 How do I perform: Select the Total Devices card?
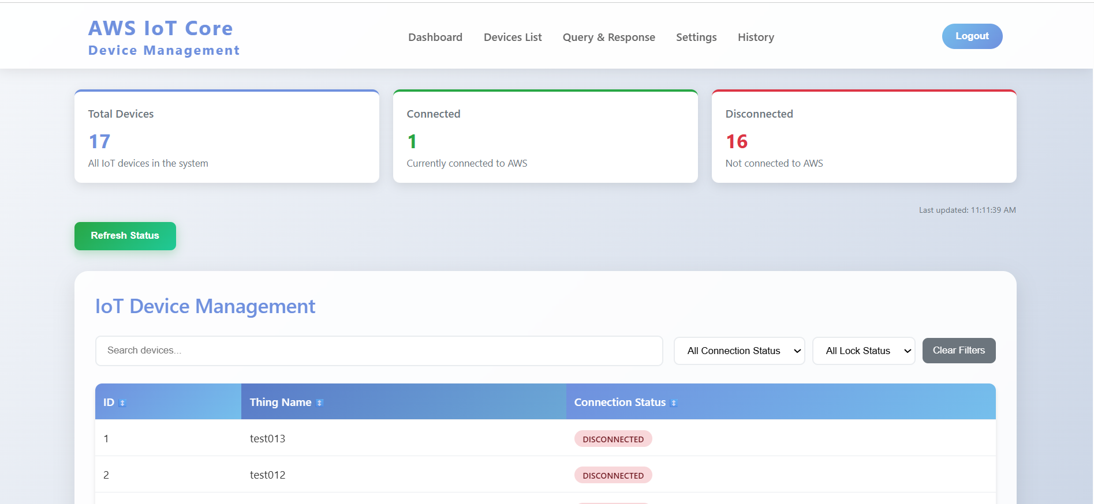point(226,137)
